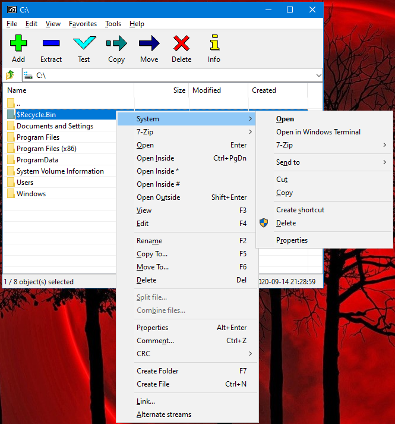The width and height of the screenshot is (395, 424).
Task: Select Open Enter in context menu
Action: pyautogui.click(x=187, y=145)
